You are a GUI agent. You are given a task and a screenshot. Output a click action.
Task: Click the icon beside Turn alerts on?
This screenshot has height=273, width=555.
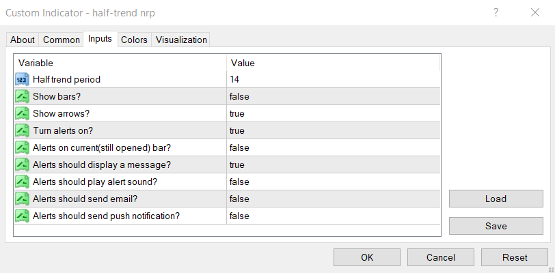22,131
